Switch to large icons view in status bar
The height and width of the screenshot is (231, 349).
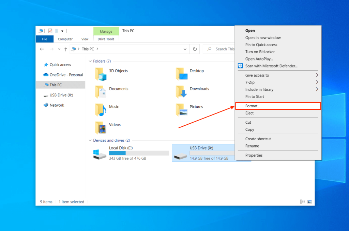309,201
